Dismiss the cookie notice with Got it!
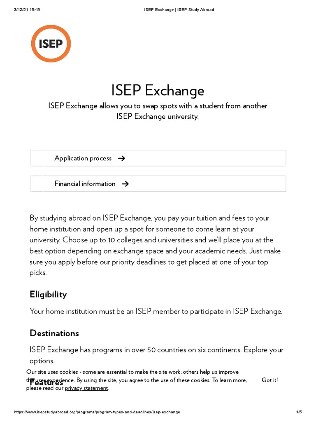Viewport: 316px width, 422px height. point(270,380)
